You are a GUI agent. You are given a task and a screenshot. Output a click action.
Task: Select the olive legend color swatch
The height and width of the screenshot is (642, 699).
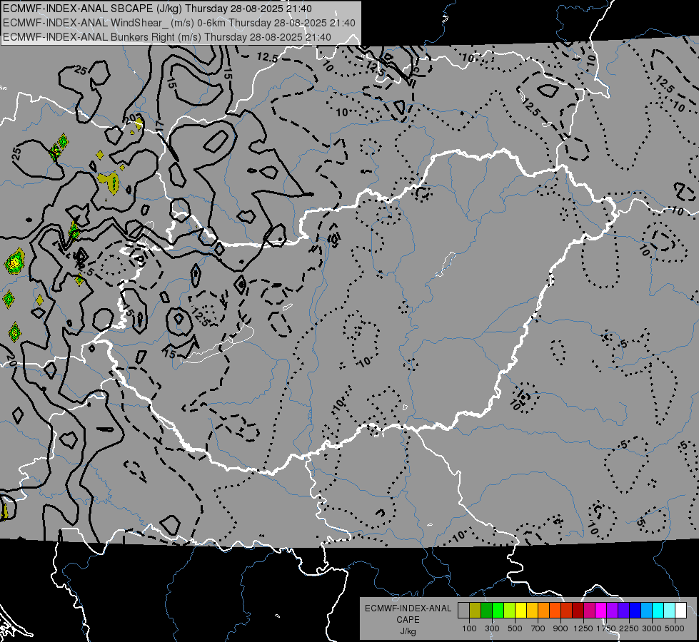[x=476, y=611]
